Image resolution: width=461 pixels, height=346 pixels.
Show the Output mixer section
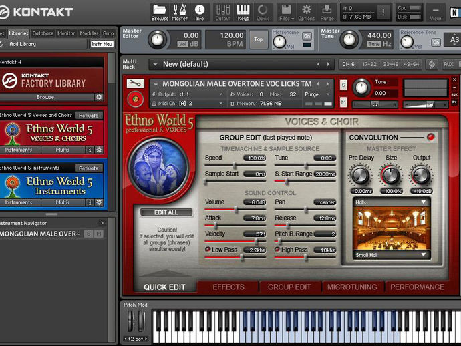pyautogui.click(x=223, y=12)
